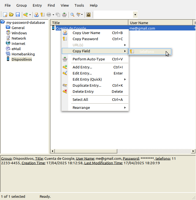Click the Open Database folder icon
Viewport: 196px width, 200px height.
coord(11,15)
